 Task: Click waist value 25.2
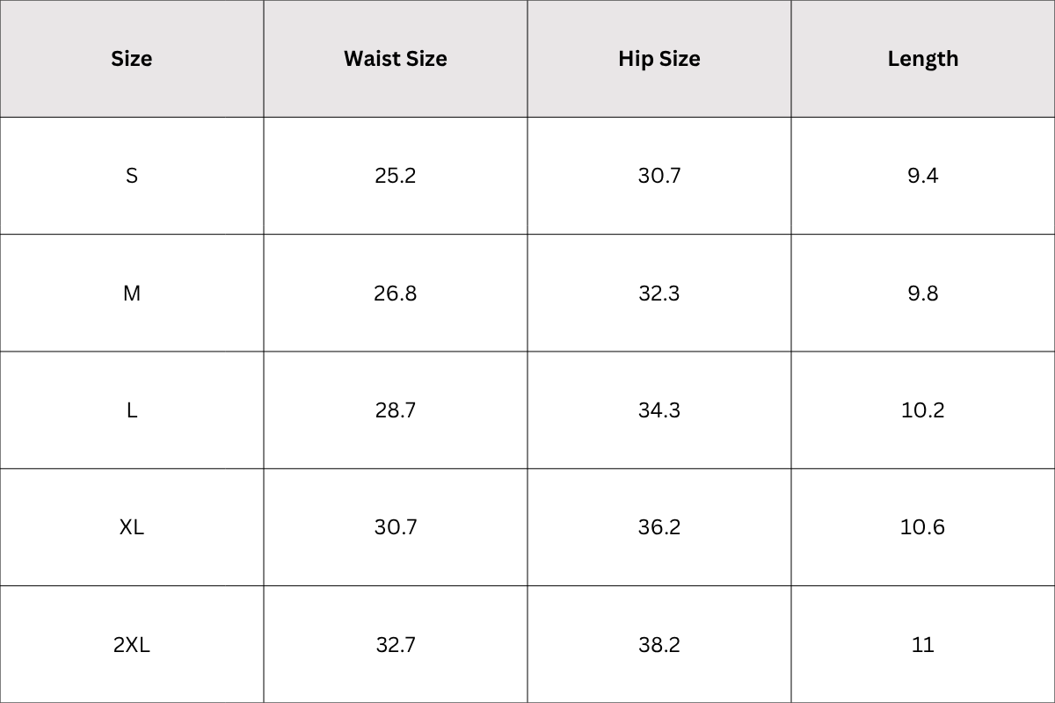click(x=396, y=176)
